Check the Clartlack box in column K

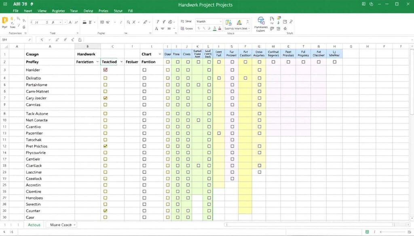pos(198,166)
